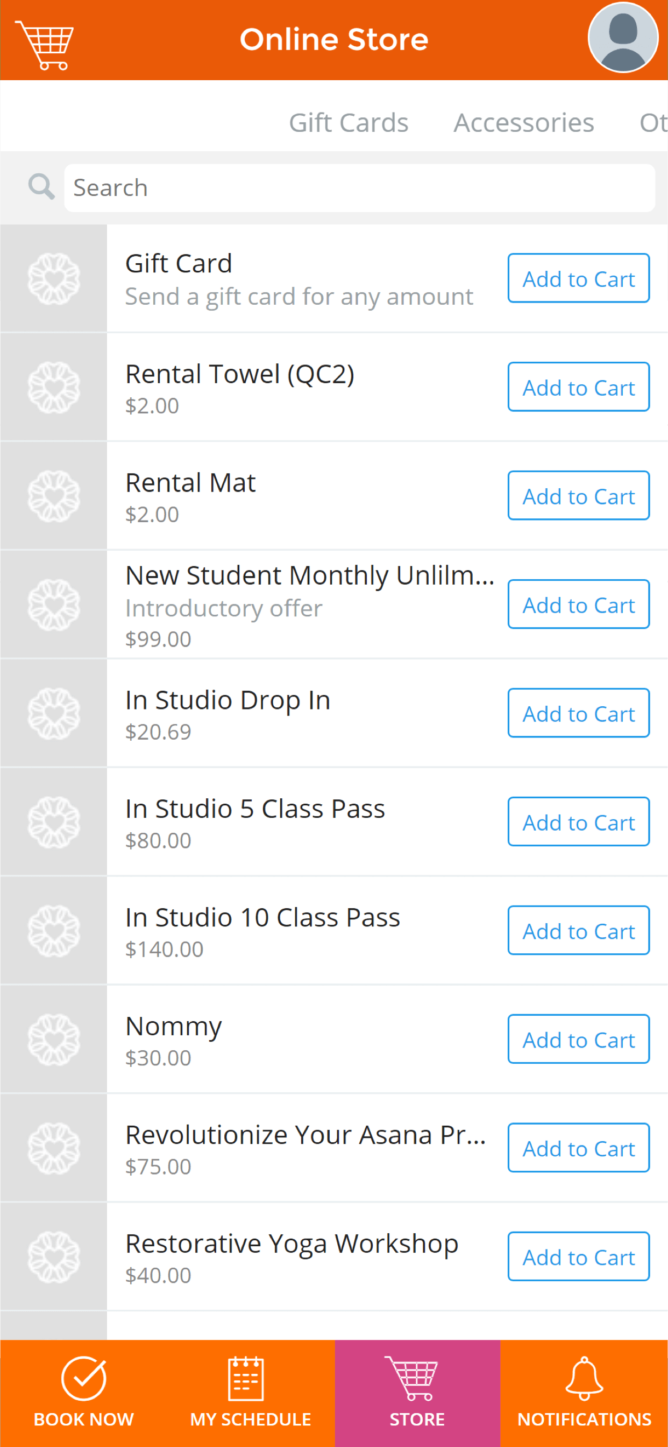This screenshot has width=668, height=1447.
Task: Open the Book Now checkmark icon
Action: [x=84, y=1379]
